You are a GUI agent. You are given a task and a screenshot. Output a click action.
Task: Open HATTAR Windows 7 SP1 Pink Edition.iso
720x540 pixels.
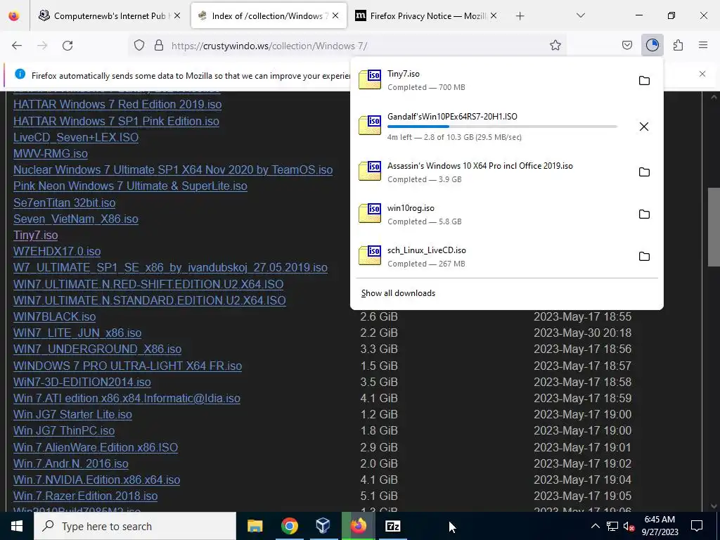116,121
